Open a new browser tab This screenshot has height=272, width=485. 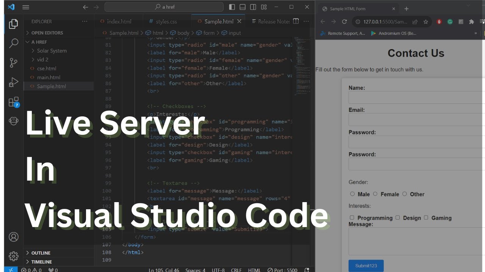pyautogui.click(x=406, y=9)
